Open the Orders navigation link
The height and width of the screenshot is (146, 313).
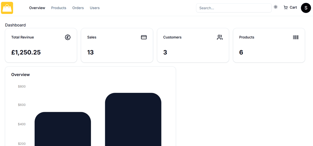pyautogui.click(x=78, y=8)
